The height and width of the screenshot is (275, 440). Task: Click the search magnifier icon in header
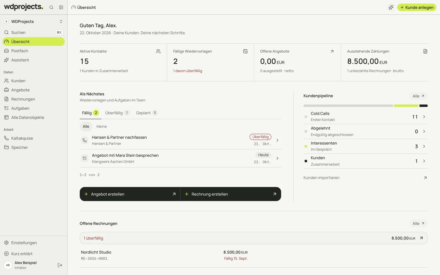pos(51,7)
